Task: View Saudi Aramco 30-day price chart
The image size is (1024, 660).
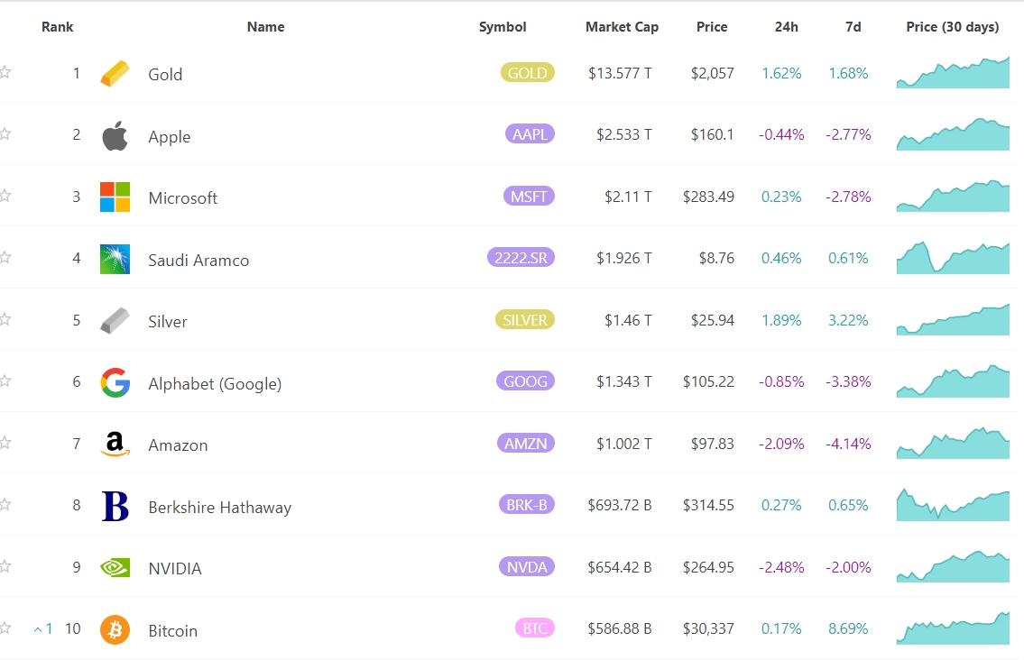Action: coord(953,258)
